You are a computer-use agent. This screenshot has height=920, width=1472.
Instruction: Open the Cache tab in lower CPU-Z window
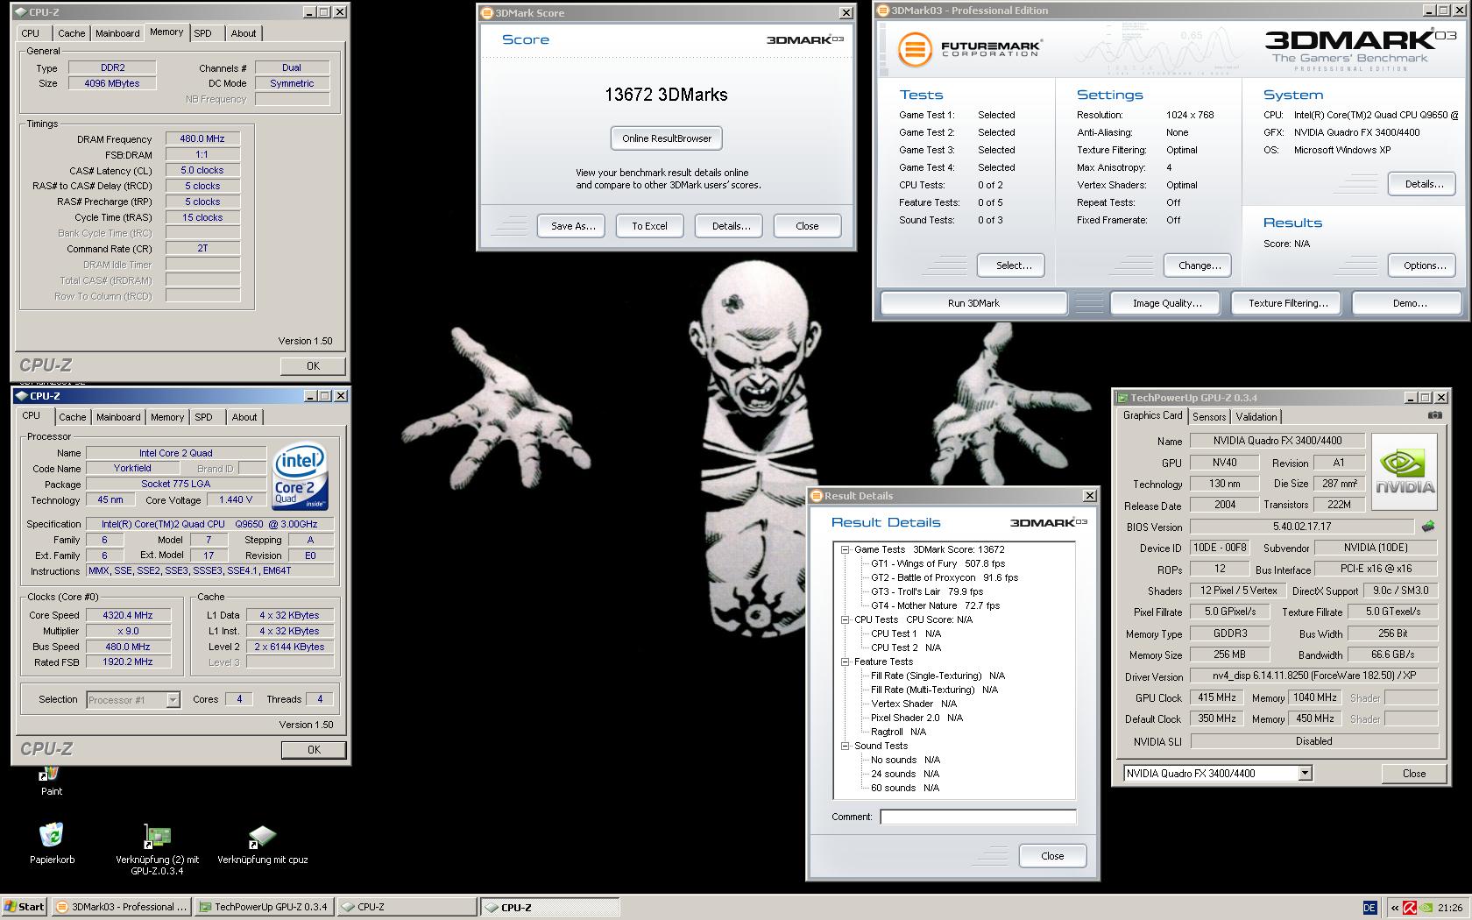[72, 417]
